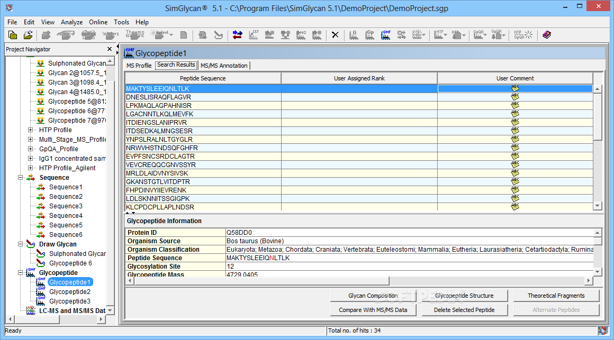Expand the Multi_Stage_MS_Profile tree node
This screenshot has height=340, width=614.
pyautogui.click(x=31, y=139)
